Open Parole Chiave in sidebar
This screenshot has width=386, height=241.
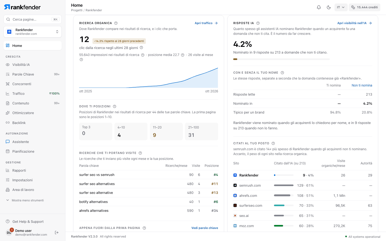tap(32, 74)
